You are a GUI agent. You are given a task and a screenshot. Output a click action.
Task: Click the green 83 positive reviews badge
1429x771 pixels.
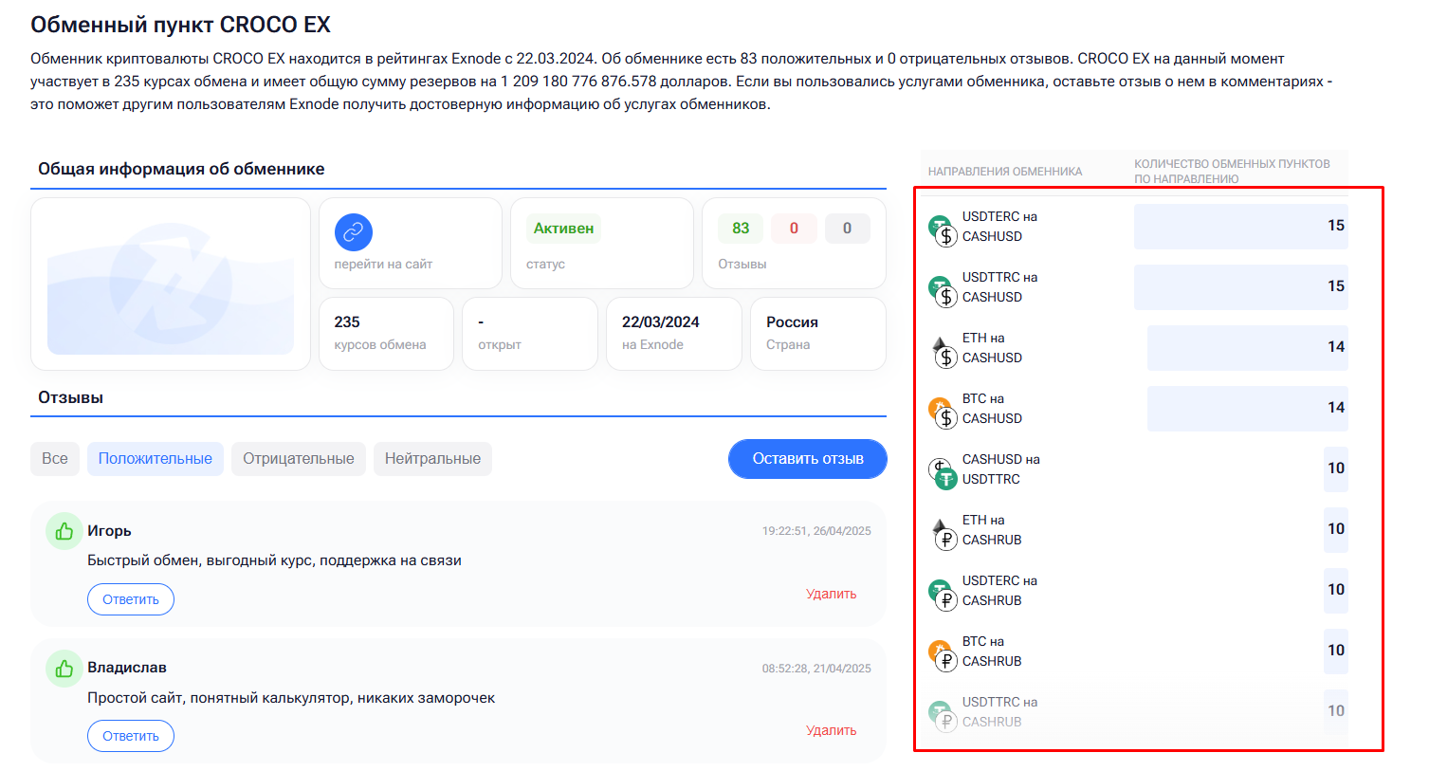(x=741, y=229)
